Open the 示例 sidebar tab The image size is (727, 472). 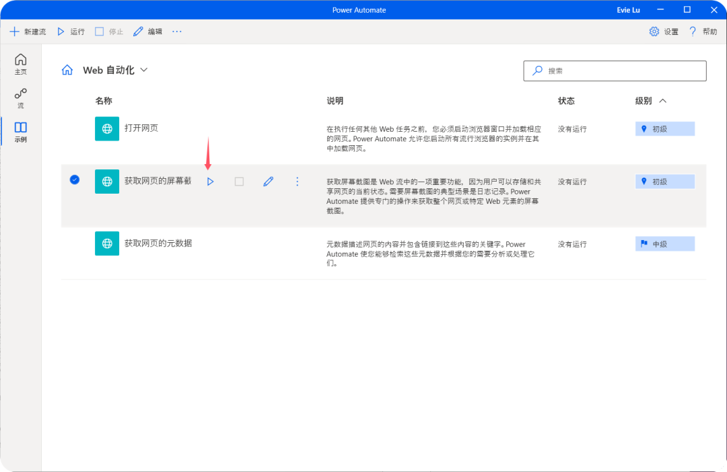click(x=21, y=132)
